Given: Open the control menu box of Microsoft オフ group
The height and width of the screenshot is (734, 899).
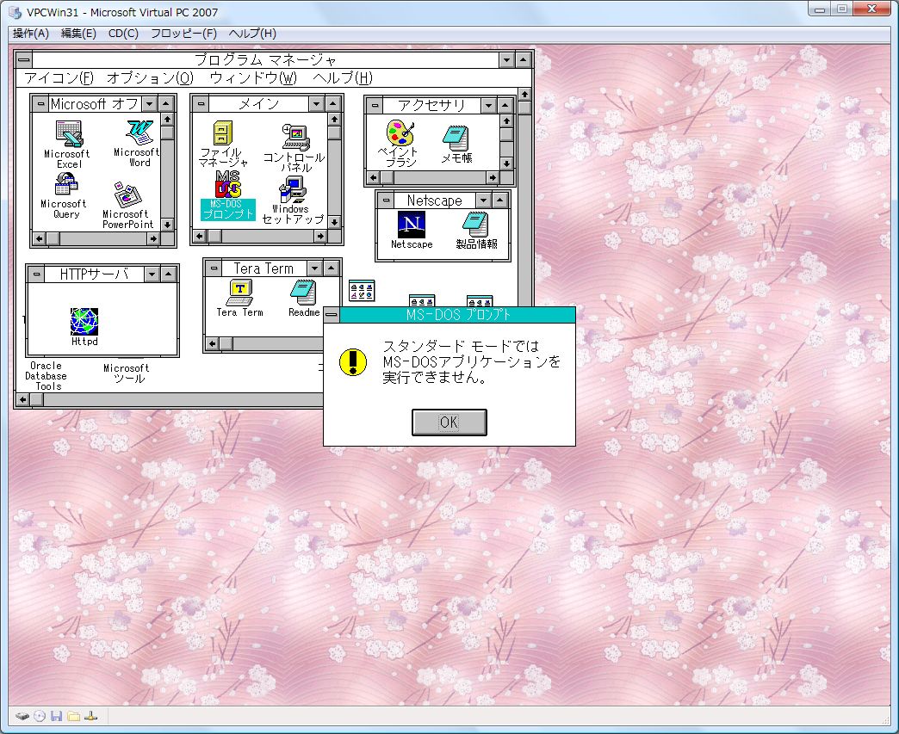Looking at the screenshot, I should 40,104.
